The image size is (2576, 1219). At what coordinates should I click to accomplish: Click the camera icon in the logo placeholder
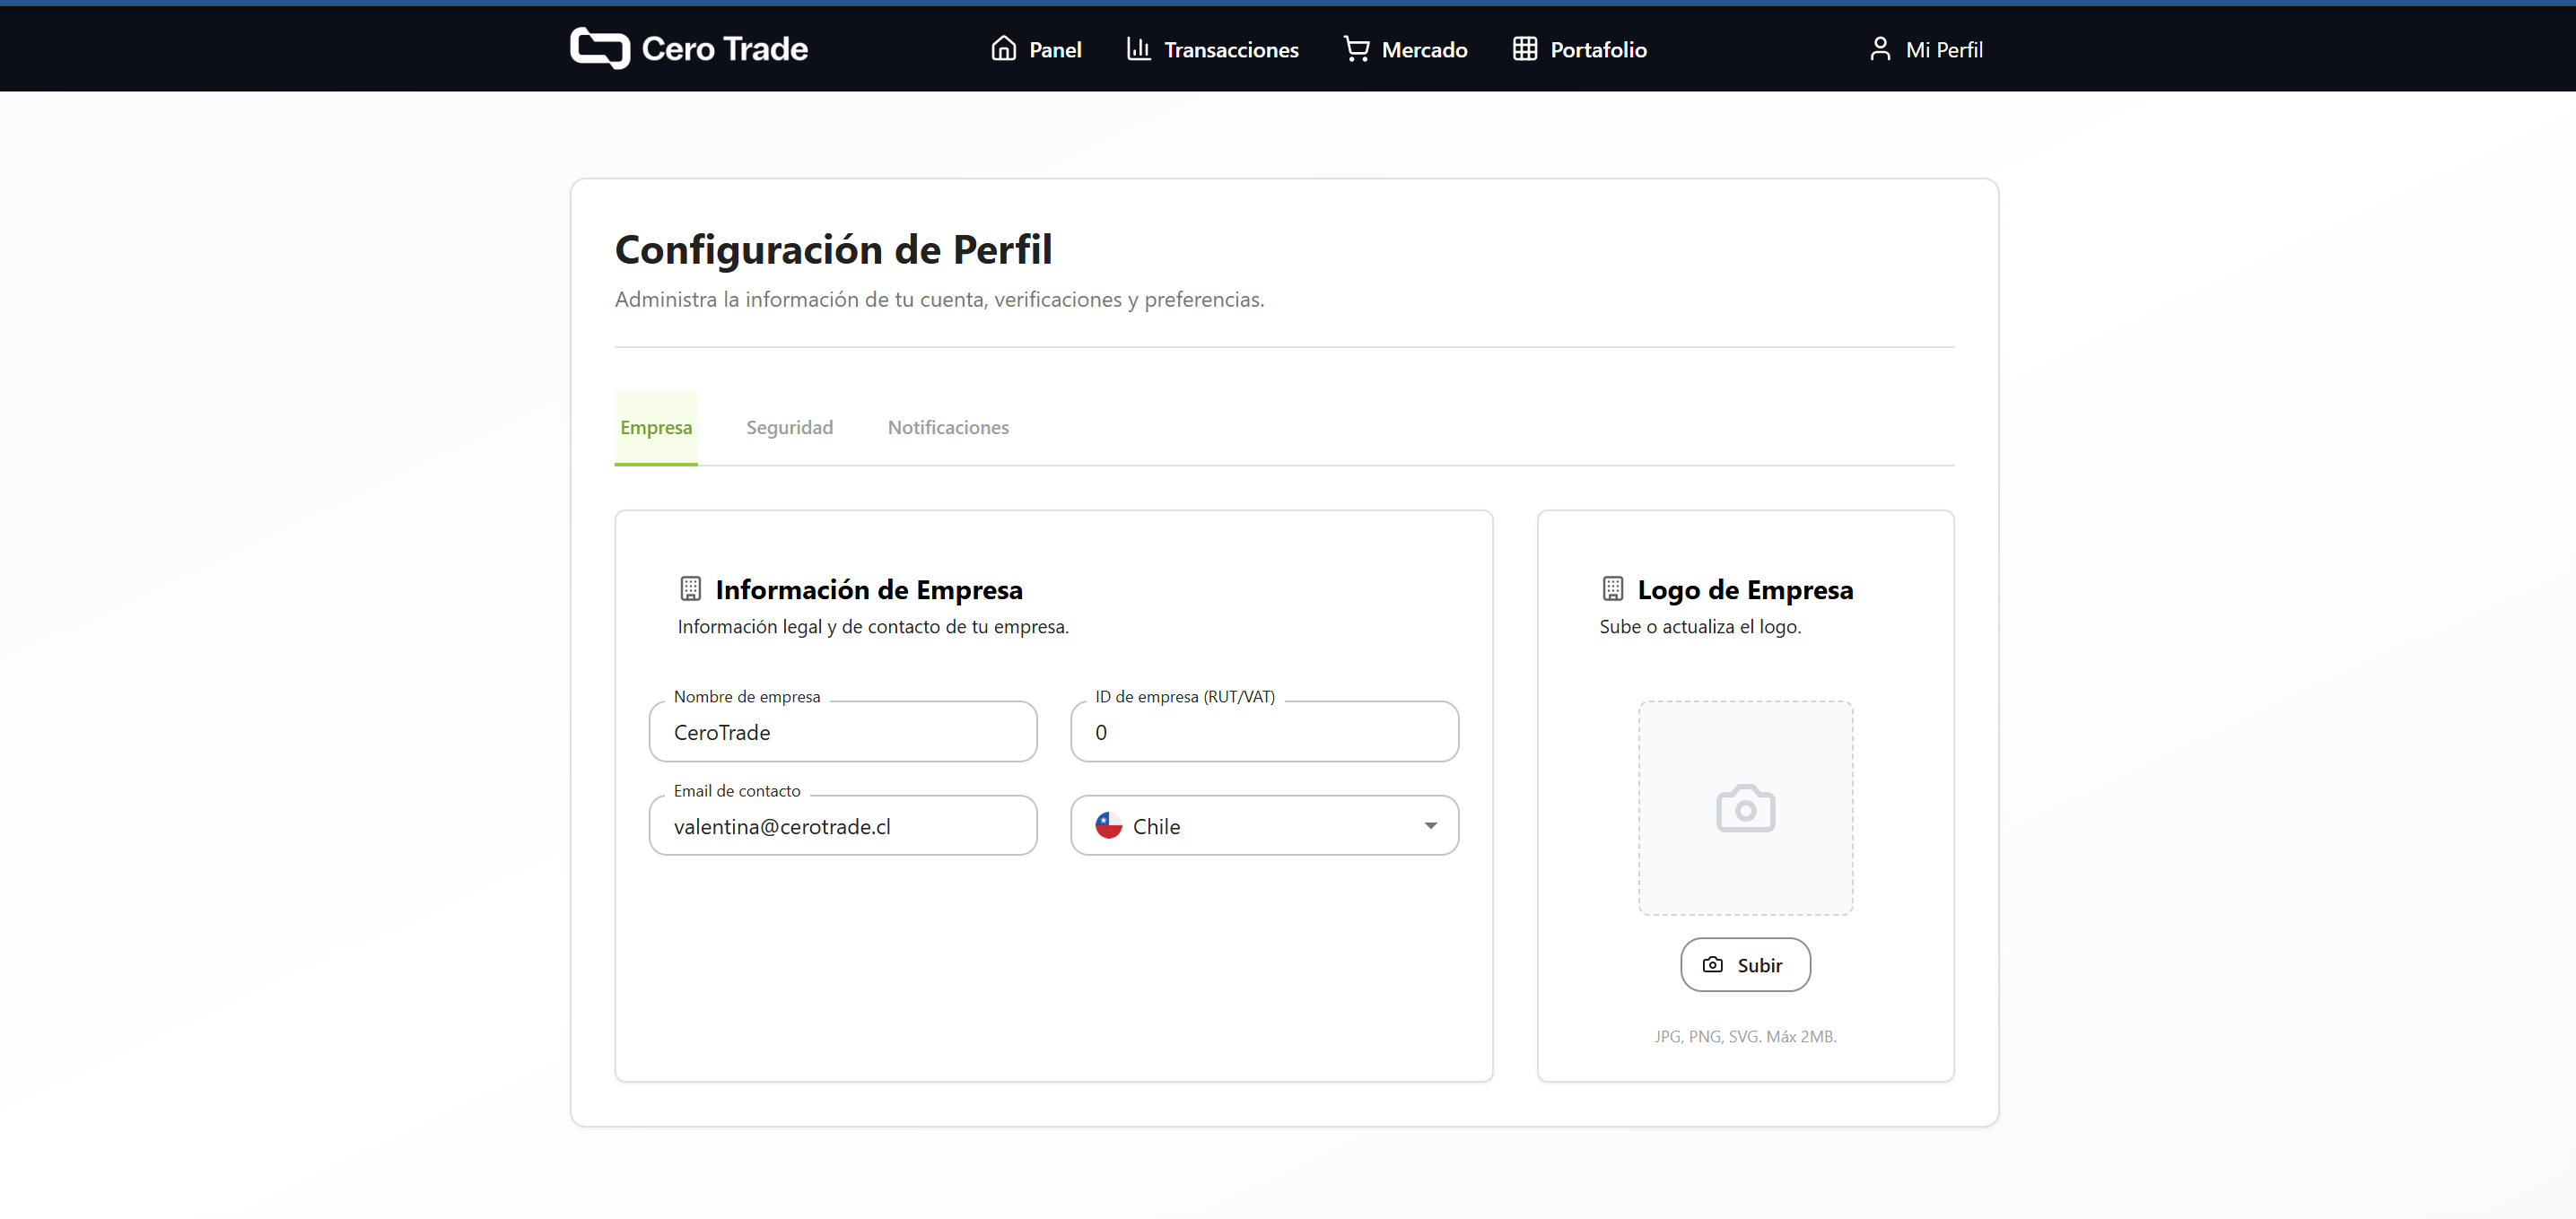(1745, 809)
